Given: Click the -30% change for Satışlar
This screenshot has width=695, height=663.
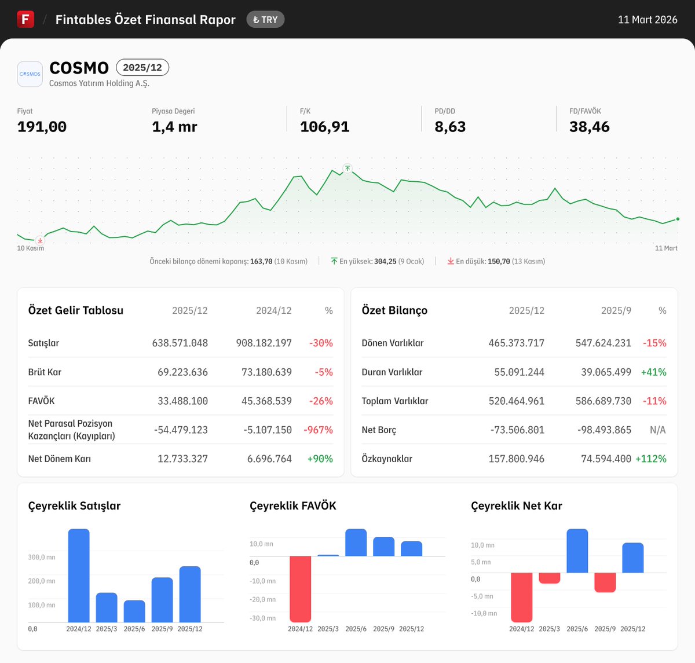Looking at the screenshot, I should tap(321, 343).
